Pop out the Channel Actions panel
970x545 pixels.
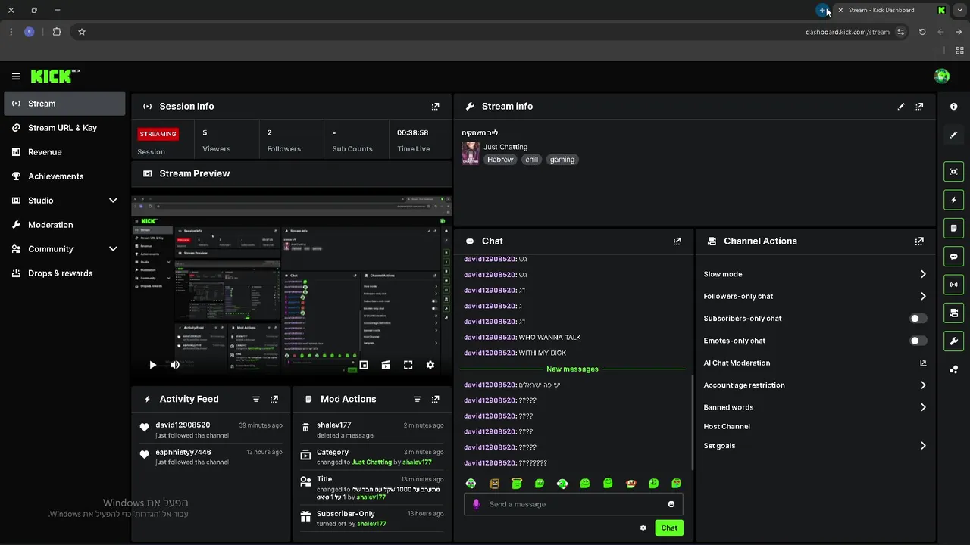pos(919,241)
